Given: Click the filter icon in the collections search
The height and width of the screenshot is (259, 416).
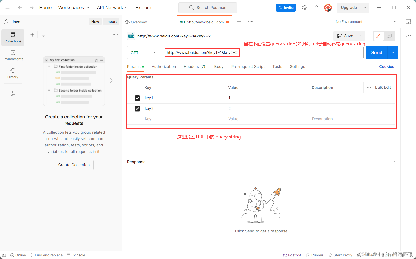Looking at the screenshot, I should coord(44,35).
